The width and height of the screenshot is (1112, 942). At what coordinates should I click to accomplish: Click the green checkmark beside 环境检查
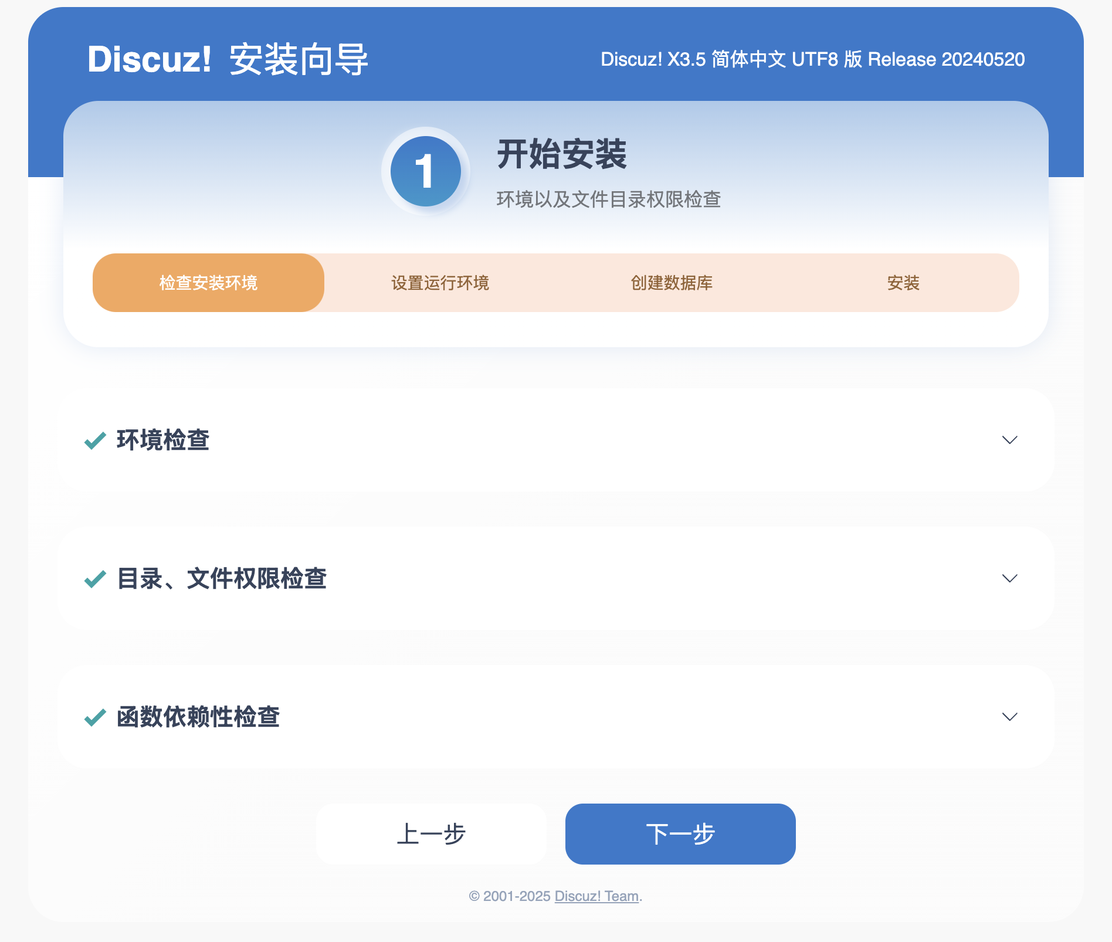(x=95, y=440)
